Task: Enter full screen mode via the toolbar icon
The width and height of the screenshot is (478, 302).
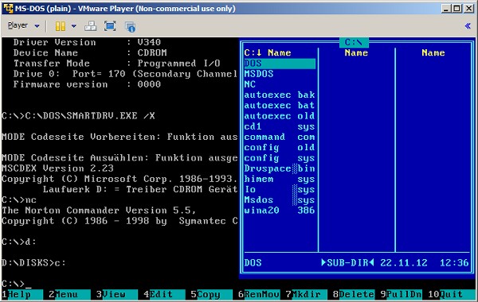Action: (110, 26)
